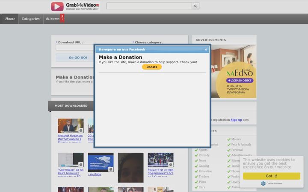Click the MOST DOWNLOADED section header
308x192 pixels.
pos(71,106)
